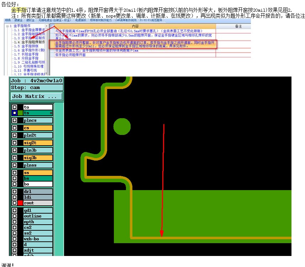Select the bs layer name

38,178
